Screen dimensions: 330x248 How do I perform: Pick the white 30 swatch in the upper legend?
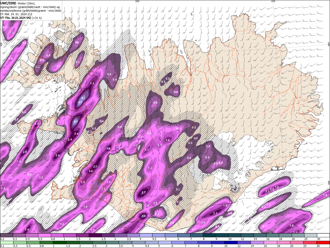point(323,235)
